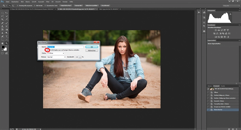The width and height of the screenshot is (241, 130).
Task: Open the Ebene menu
Action: pyautogui.click(x=28, y=2)
